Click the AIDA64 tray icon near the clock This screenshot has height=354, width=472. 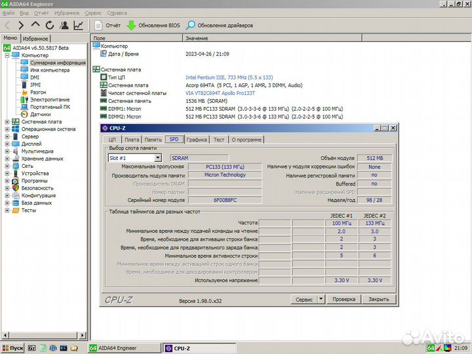coord(431,348)
